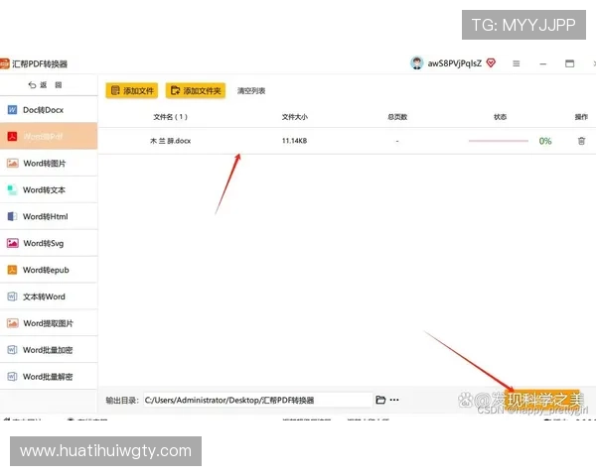Open Word转图片 conversion mode
The height and width of the screenshot is (476, 596).
click(x=49, y=164)
